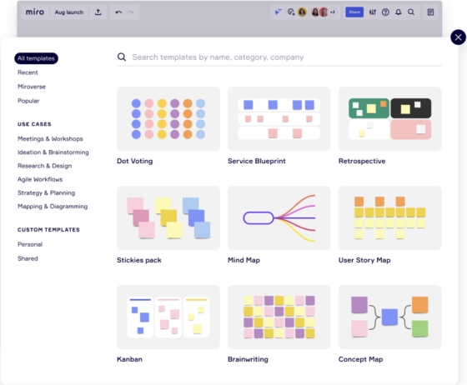
Task: Toggle the cursor collaborators icon
Action: tap(278, 12)
